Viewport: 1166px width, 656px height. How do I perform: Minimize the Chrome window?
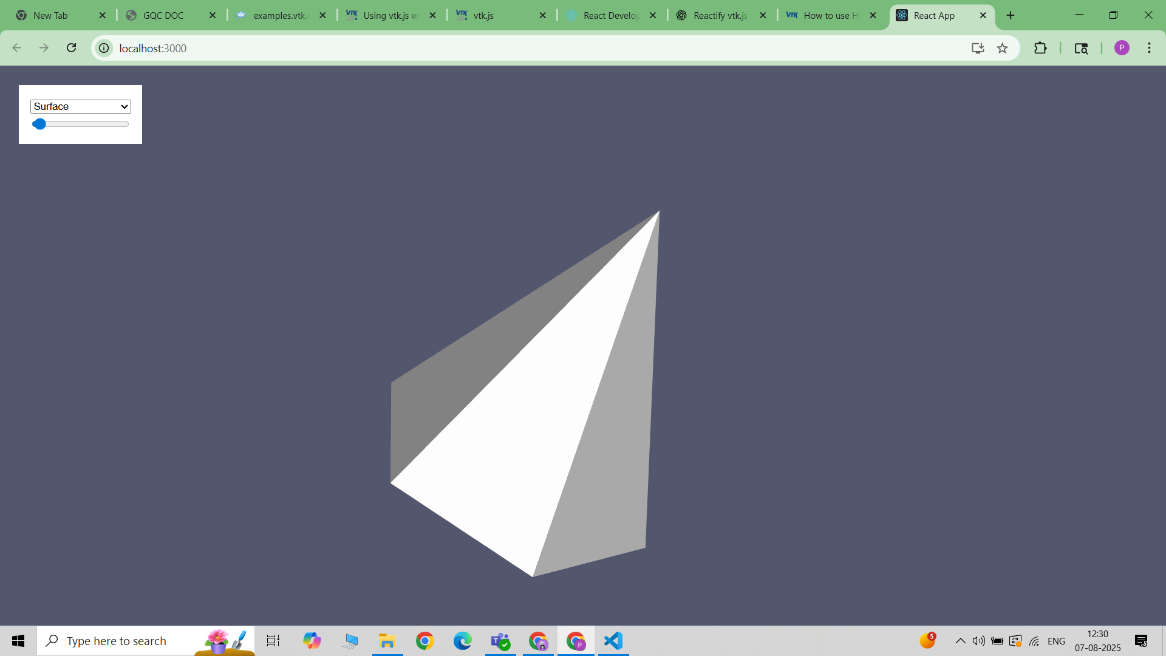[x=1079, y=15]
